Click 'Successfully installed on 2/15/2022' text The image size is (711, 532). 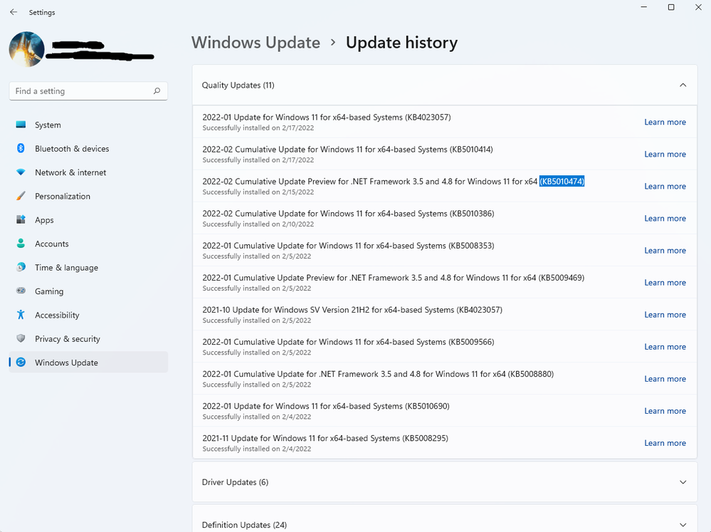[258, 192]
